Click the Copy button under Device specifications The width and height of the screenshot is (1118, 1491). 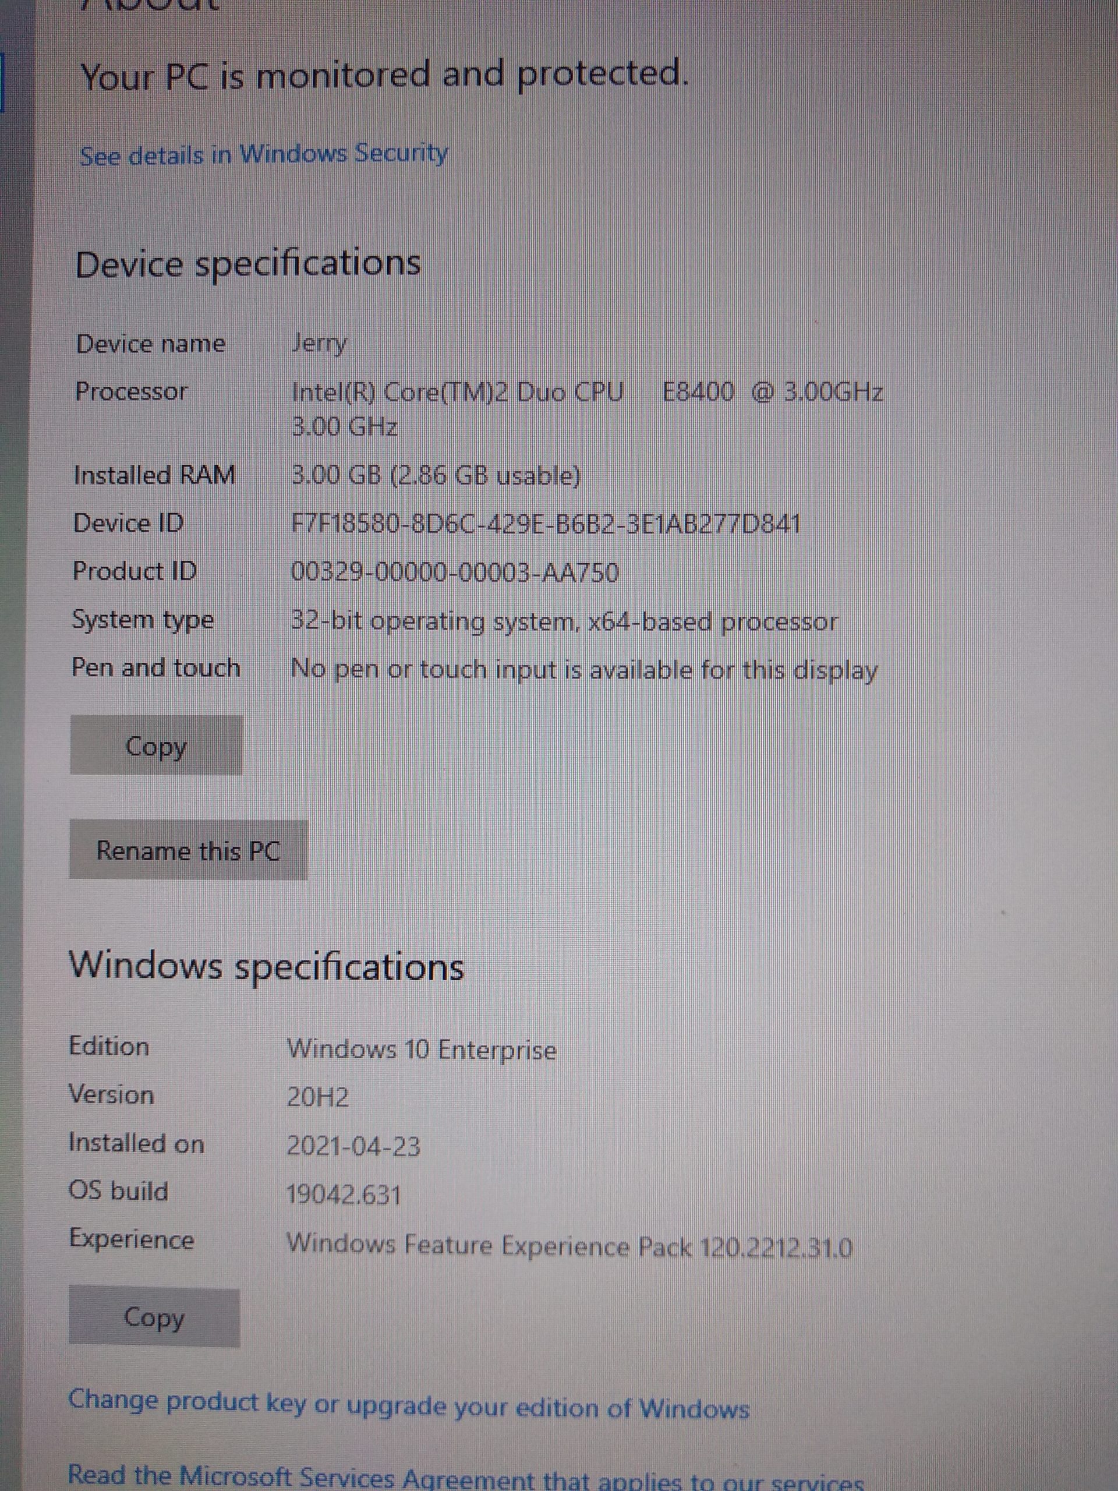156,745
